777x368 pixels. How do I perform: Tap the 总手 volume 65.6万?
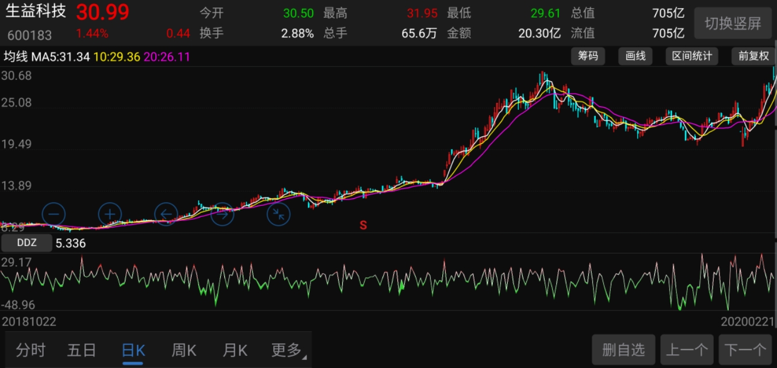pyautogui.click(x=419, y=33)
